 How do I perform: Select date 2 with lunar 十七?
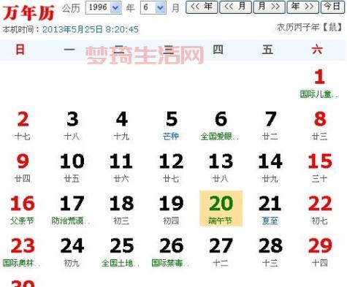tap(23, 126)
